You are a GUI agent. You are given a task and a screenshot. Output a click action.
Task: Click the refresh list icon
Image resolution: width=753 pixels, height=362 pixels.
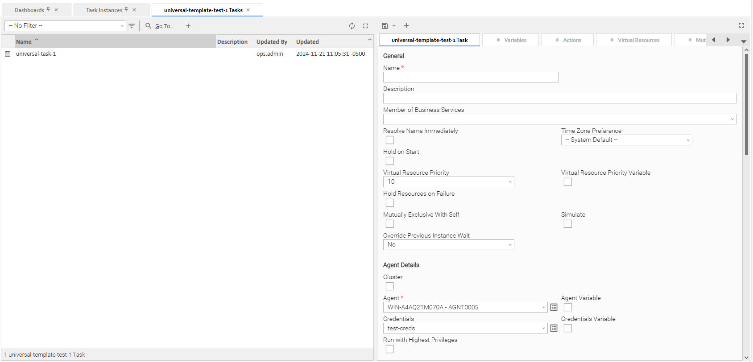[352, 26]
